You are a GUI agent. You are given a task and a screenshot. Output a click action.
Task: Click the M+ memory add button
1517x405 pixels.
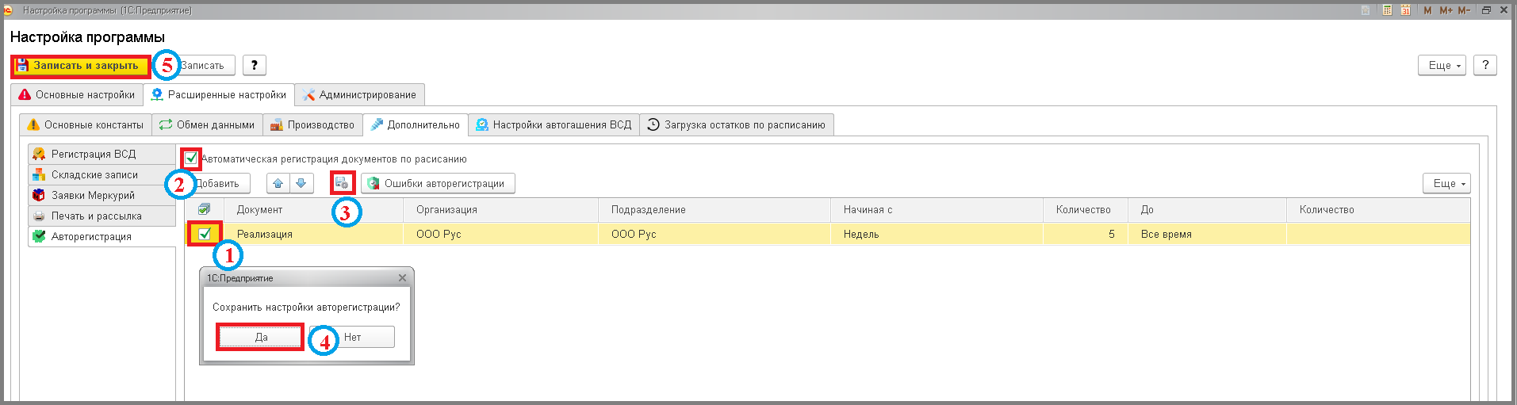[x=1446, y=10]
